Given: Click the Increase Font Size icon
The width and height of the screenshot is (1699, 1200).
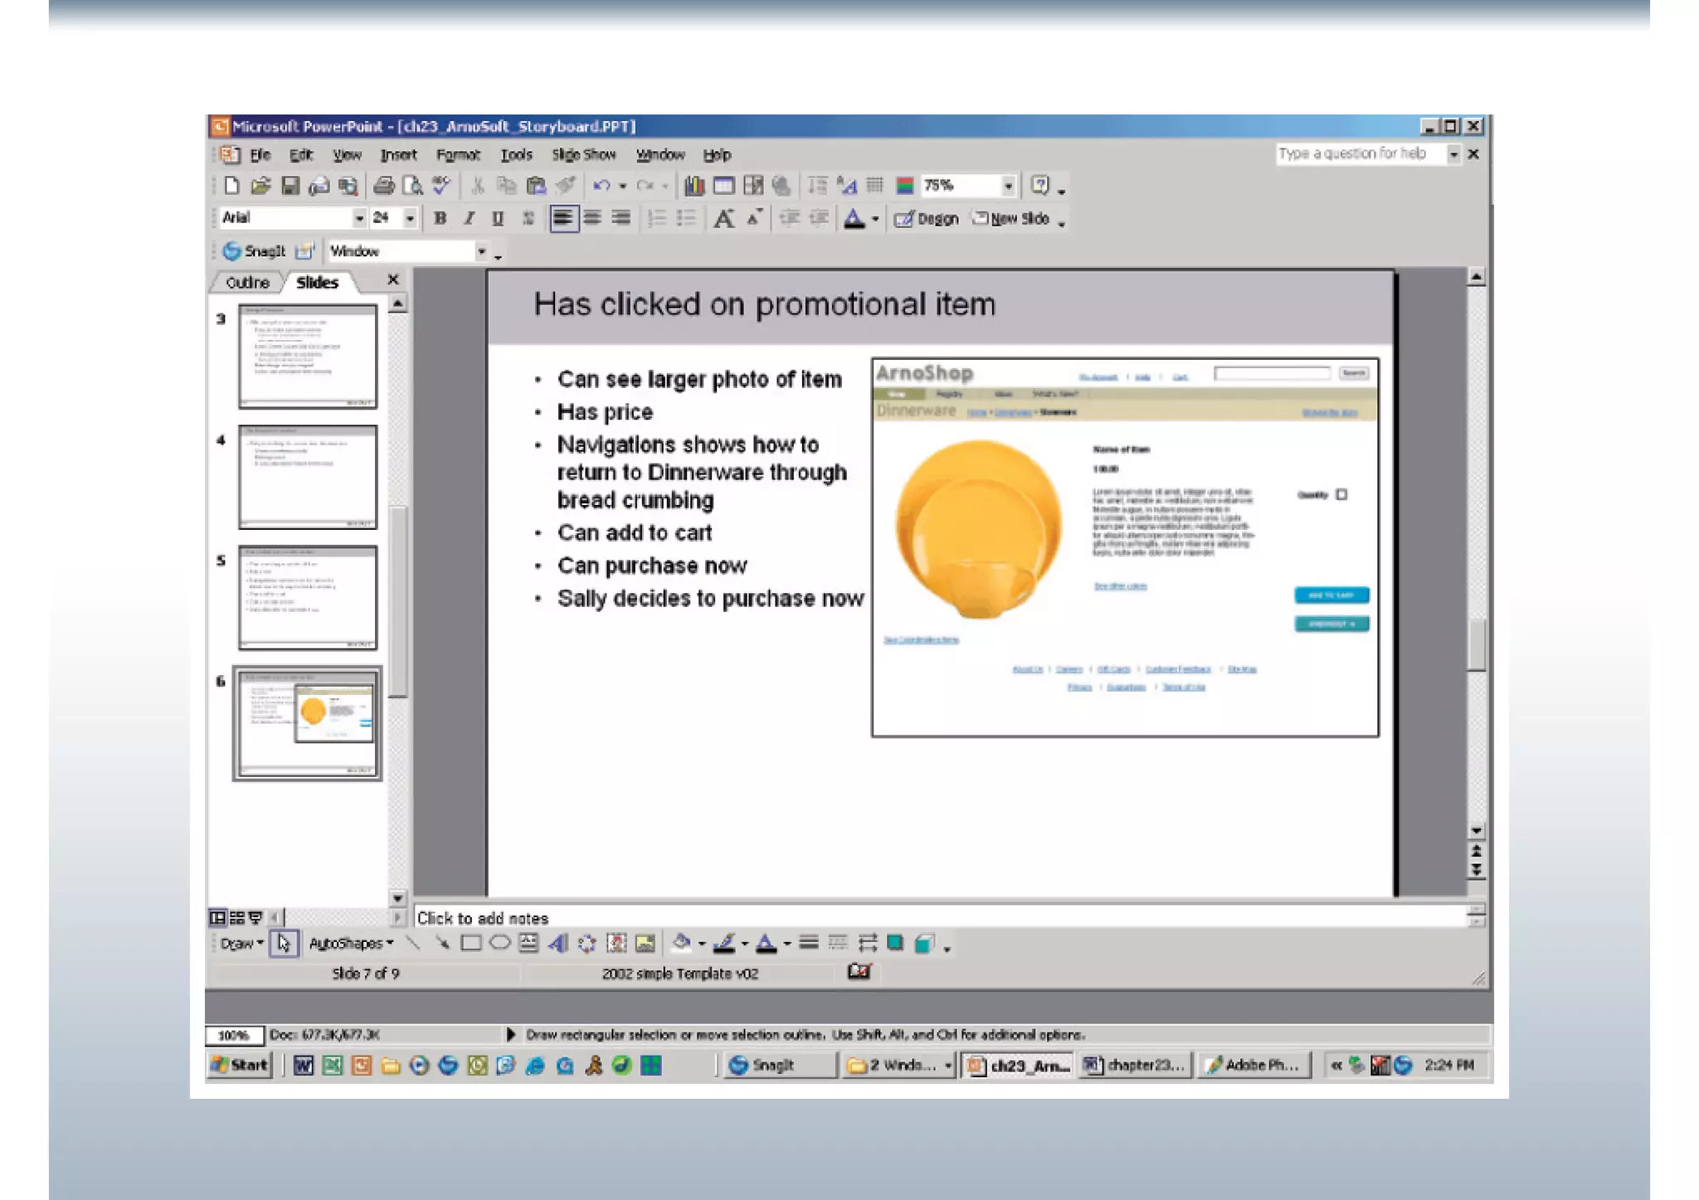Looking at the screenshot, I should [x=723, y=219].
